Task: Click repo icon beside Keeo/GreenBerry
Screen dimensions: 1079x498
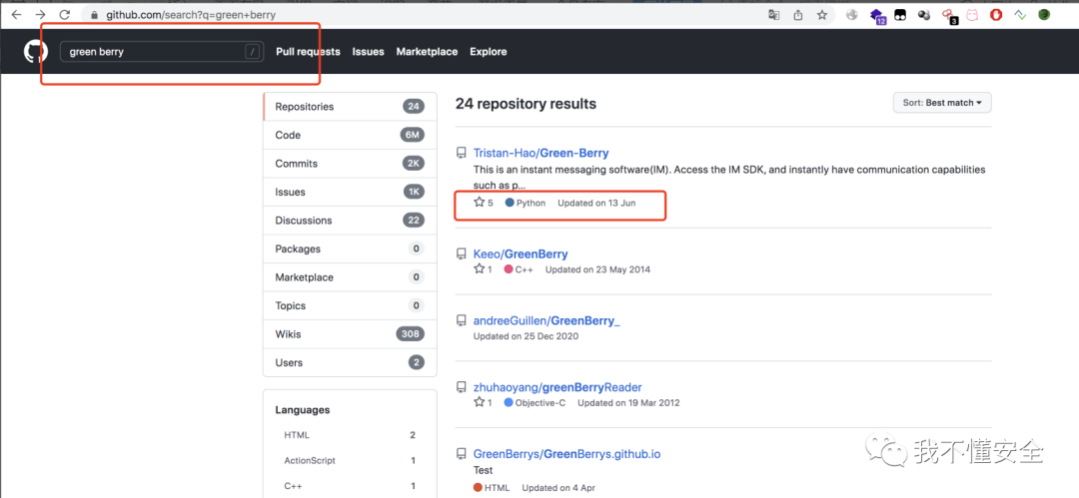Action: coord(462,254)
